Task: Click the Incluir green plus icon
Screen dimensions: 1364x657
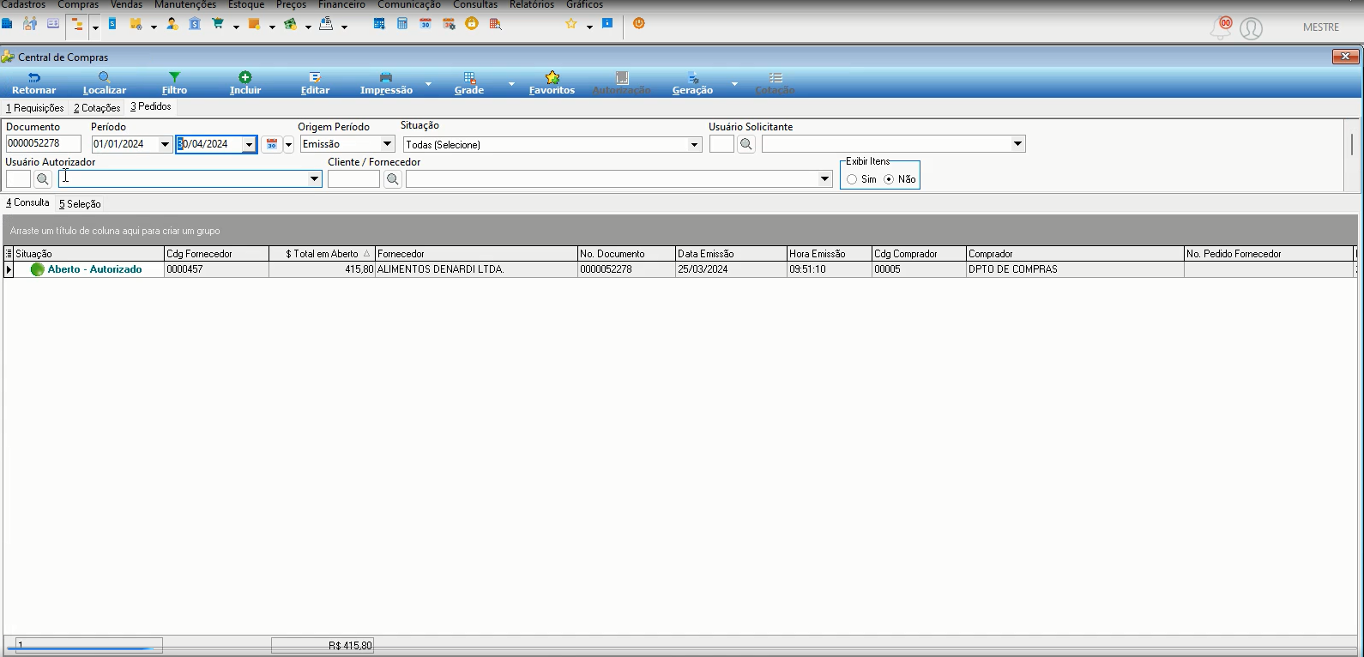Action: click(x=245, y=77)
